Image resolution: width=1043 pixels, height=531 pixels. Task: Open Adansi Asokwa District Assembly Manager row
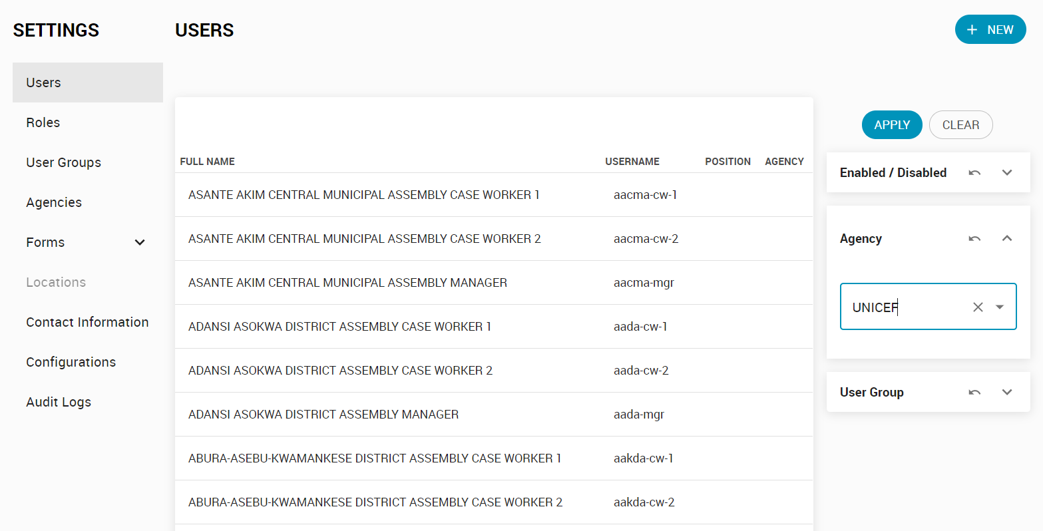pos(494,415)
